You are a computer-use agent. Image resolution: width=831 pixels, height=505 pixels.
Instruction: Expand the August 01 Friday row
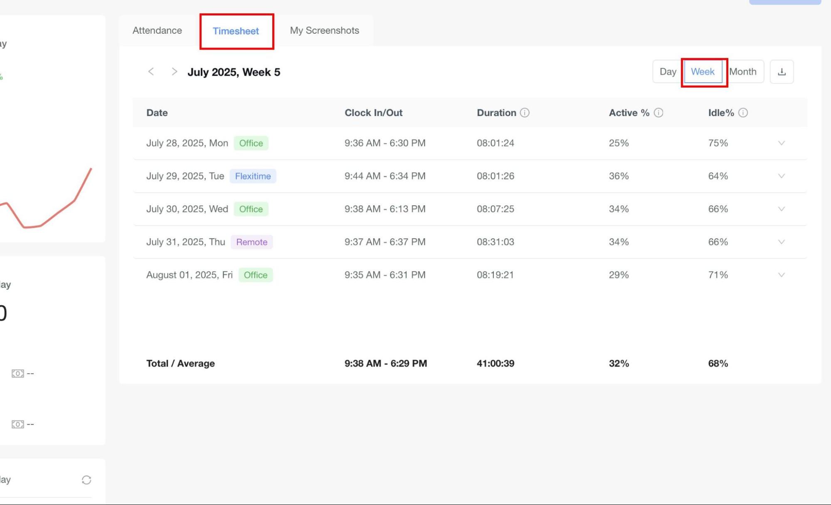tap(781, 275)
